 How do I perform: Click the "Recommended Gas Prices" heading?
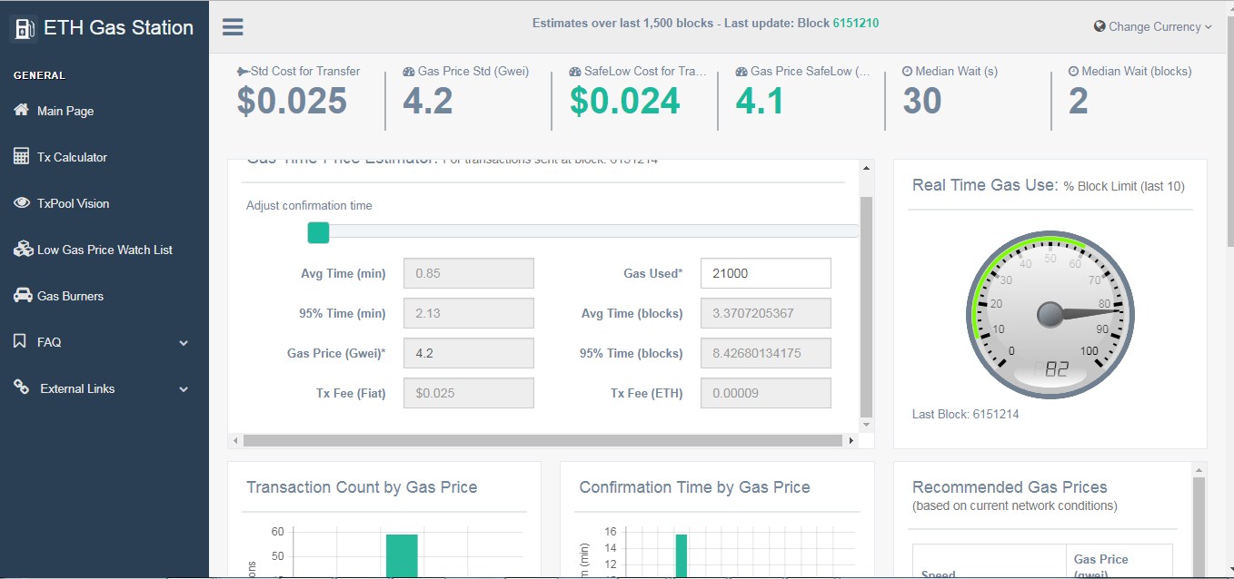(x=1010, y=487)
